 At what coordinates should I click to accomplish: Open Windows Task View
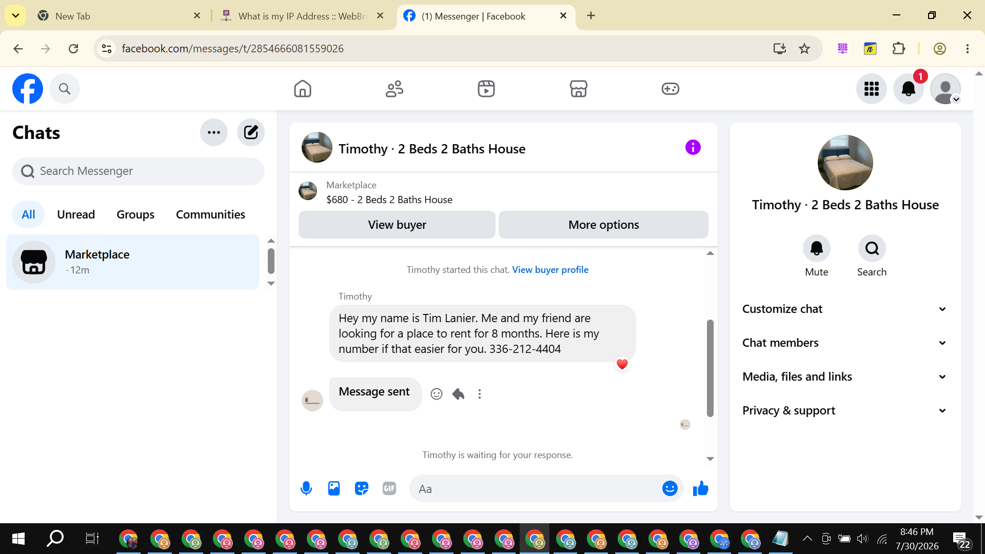pyautogui.click(x=92, y=539)
